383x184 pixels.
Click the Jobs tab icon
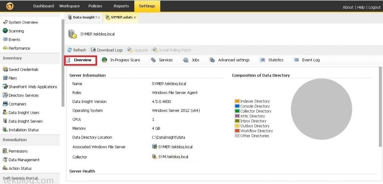coord(186,60)
